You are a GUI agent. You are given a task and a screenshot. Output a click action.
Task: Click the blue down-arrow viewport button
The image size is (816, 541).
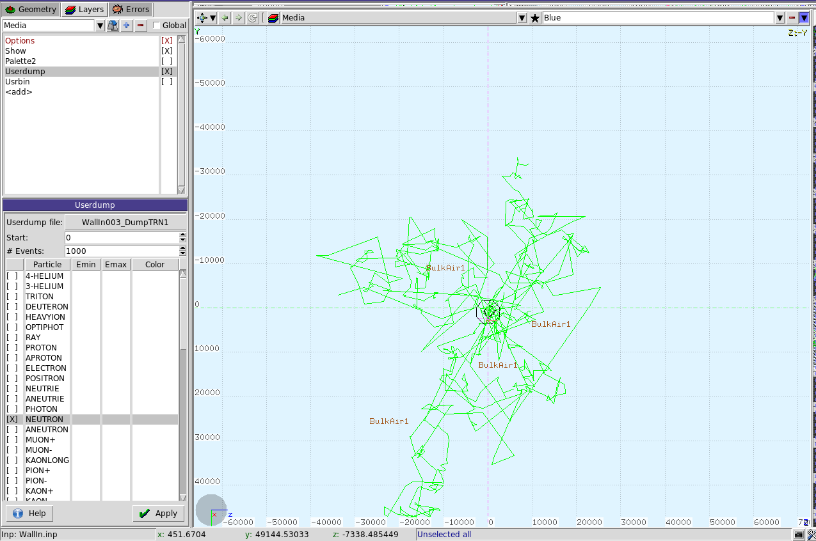(x=804, y=18)
